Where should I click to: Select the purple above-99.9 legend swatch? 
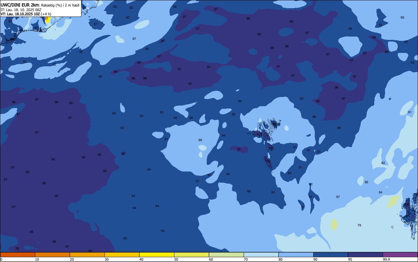point(400,254)
